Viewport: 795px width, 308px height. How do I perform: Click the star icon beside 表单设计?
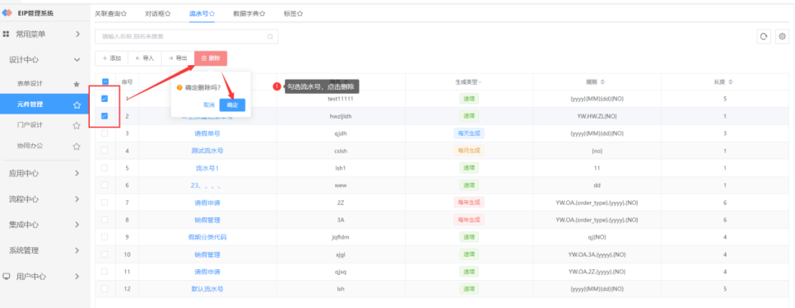coord(77,84)
